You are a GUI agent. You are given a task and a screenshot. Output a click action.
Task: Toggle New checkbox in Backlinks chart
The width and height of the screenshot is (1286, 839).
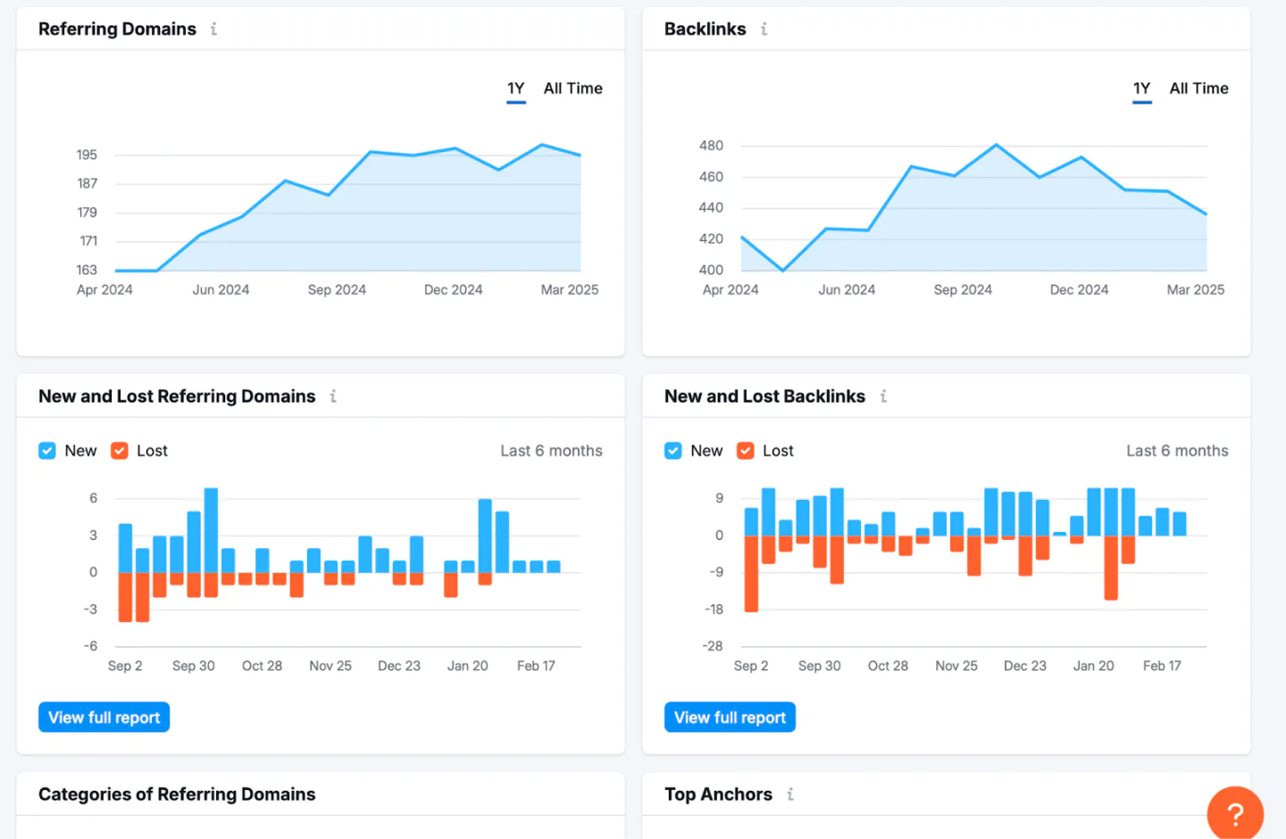point(673,451)
